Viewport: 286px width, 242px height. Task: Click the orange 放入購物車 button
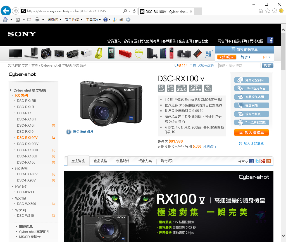252,132
